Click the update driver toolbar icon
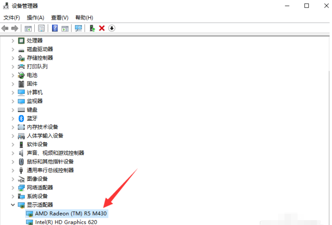Image resolution: width=332 pixels, height=225 pixels. coord(92,28)
